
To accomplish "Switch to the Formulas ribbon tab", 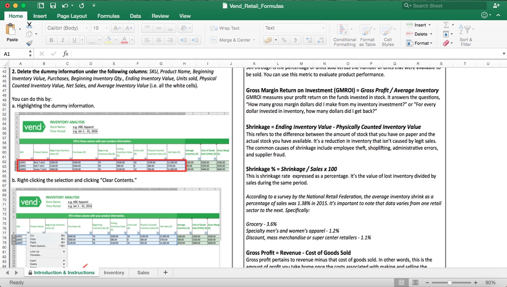I will 108,16.
